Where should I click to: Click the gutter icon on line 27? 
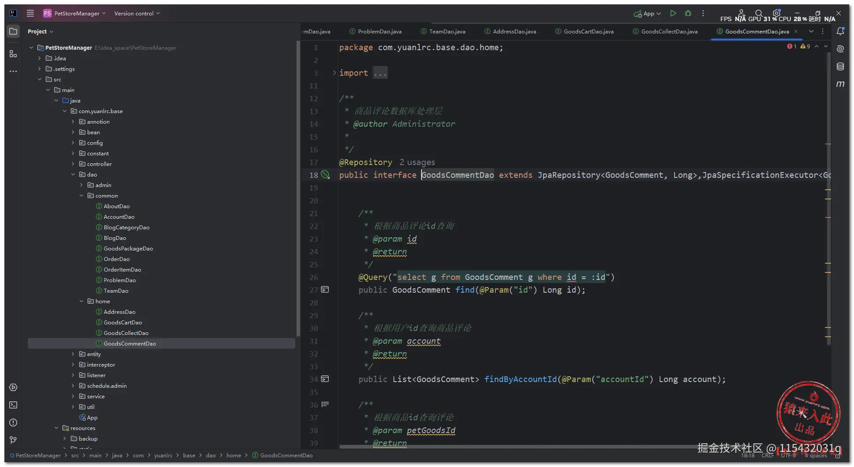[325, 290]
